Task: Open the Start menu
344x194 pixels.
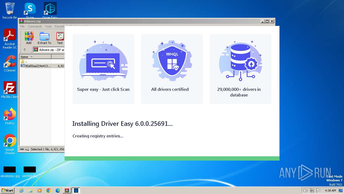Action: tap(7, 190)
